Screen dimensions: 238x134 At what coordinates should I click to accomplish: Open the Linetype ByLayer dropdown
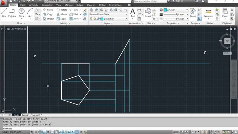[176, 19]
